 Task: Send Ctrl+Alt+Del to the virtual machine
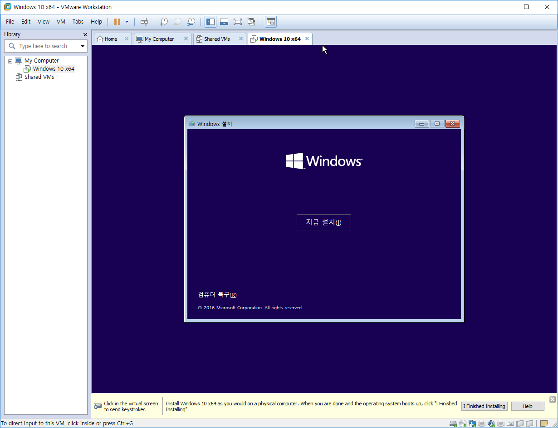tap(144, 21)
